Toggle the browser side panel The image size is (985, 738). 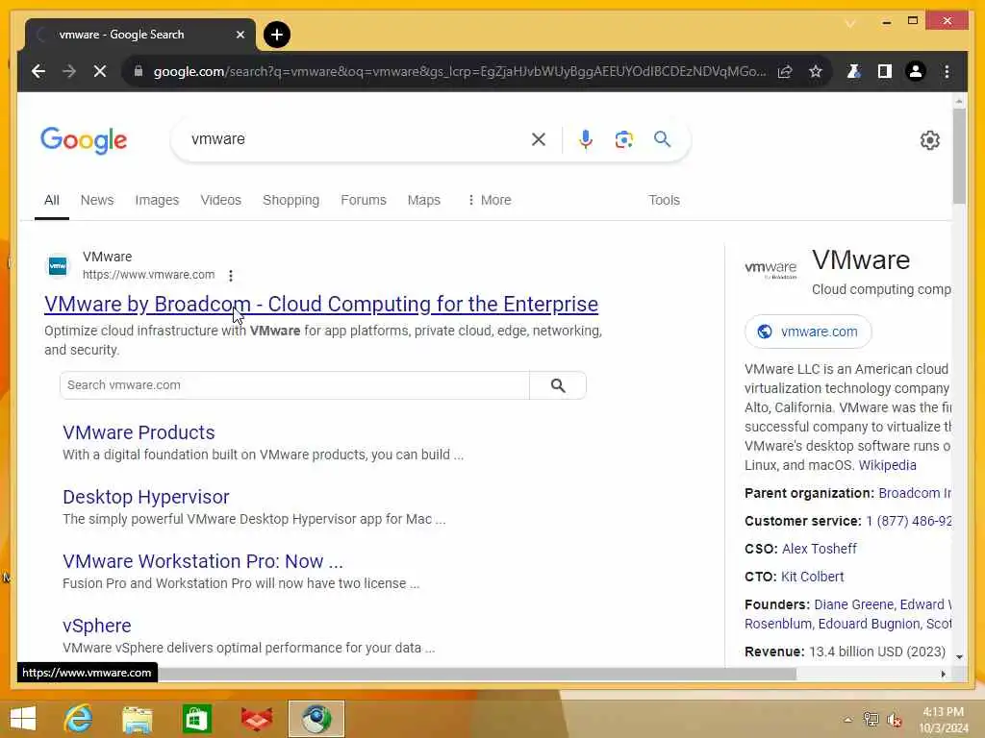(885, 71)
